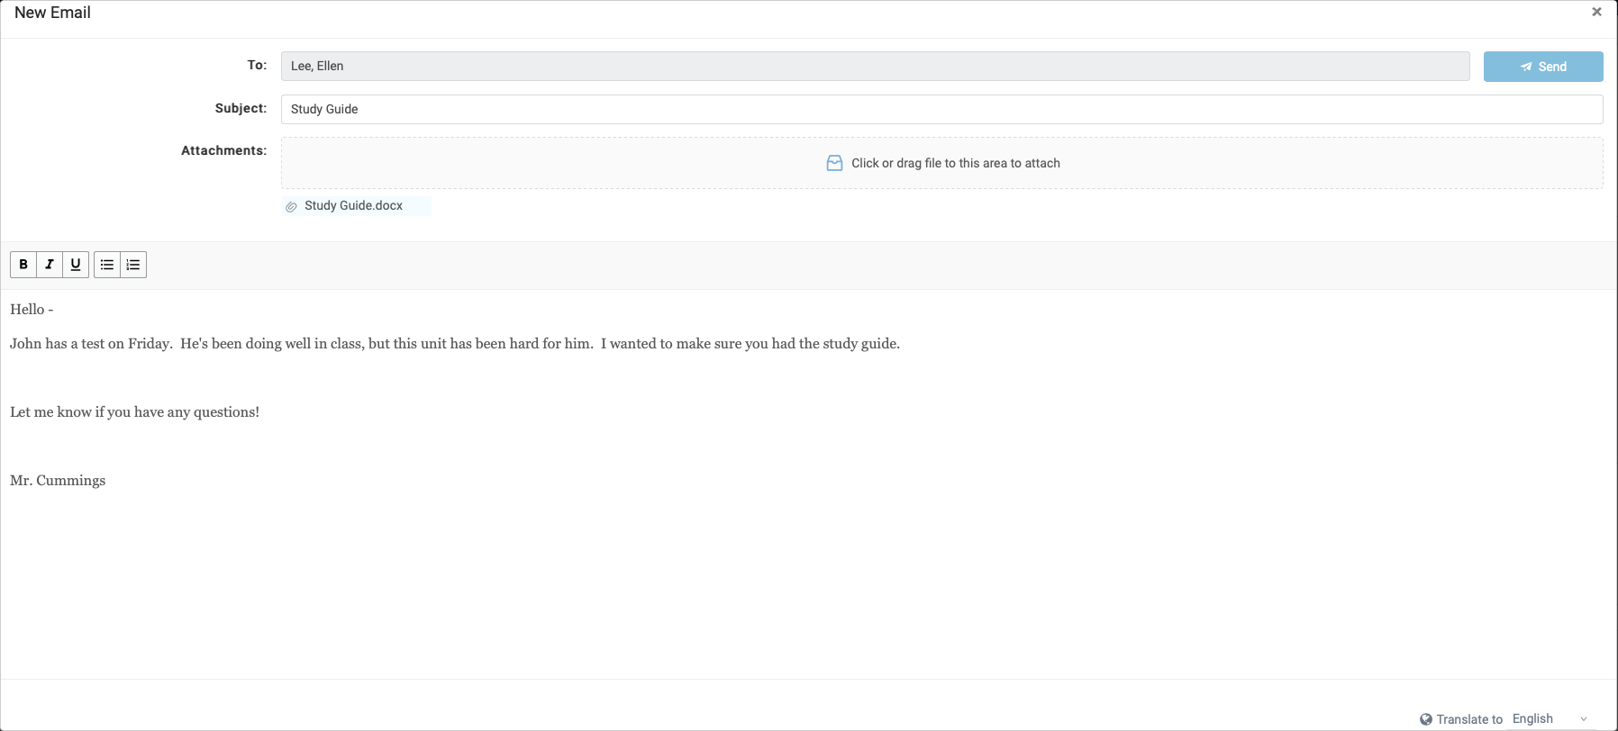Viewport: 1618px width, 731px height.
Task: Expand language list with chevron arrow
Action: (x=1584, y=719)
